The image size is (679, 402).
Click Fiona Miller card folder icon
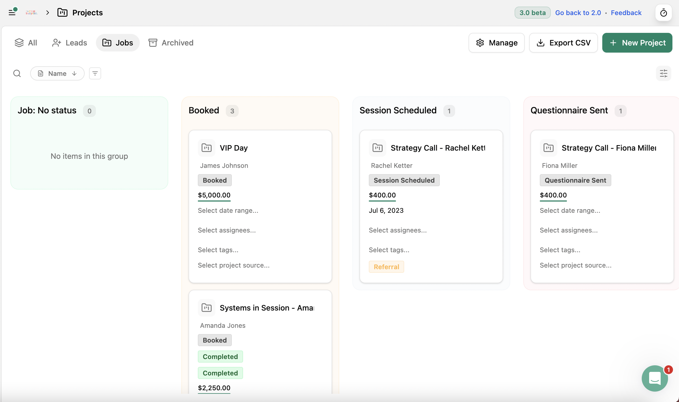[x=548, y=148]
